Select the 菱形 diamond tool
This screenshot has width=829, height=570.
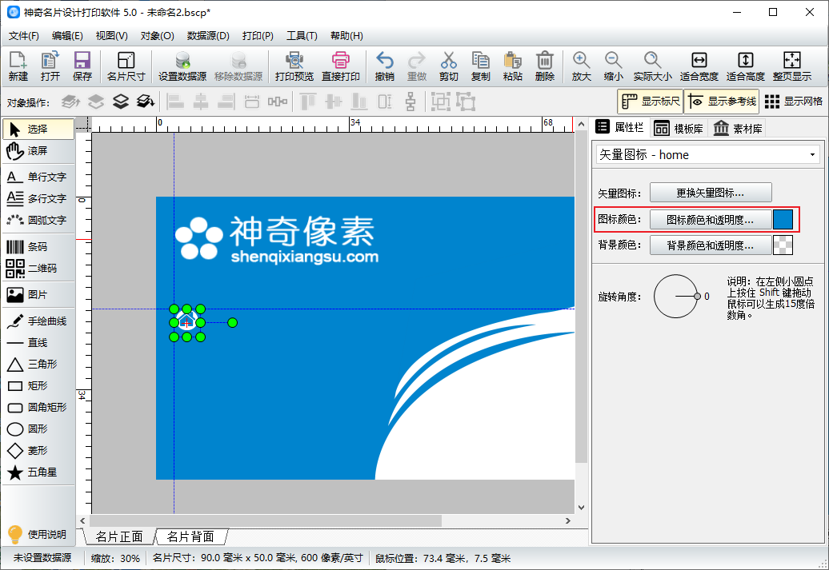38,451
